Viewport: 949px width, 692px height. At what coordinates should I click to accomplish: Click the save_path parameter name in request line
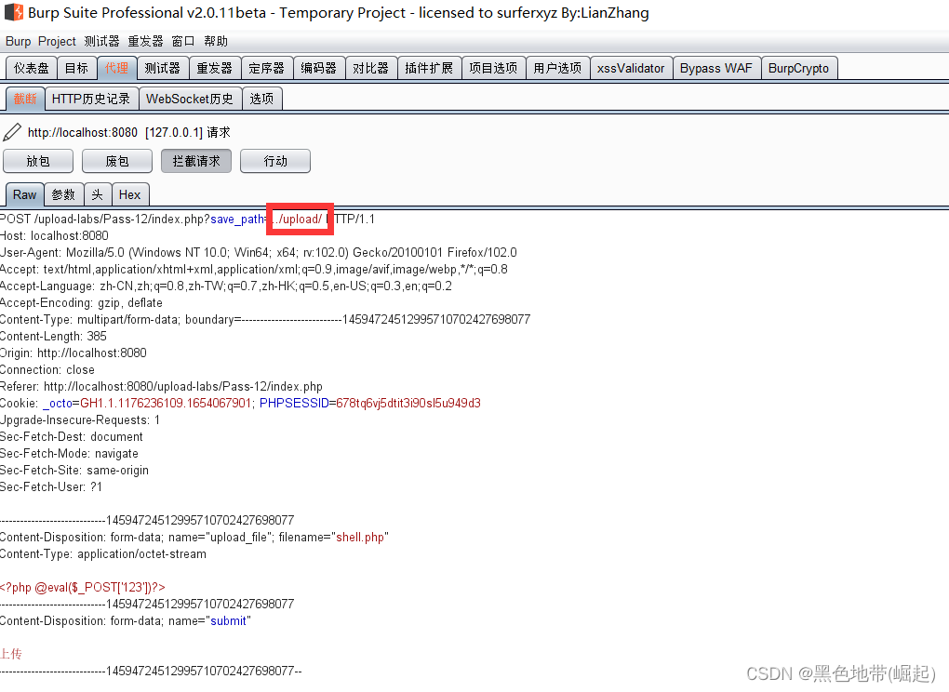[x=237, y=219]
